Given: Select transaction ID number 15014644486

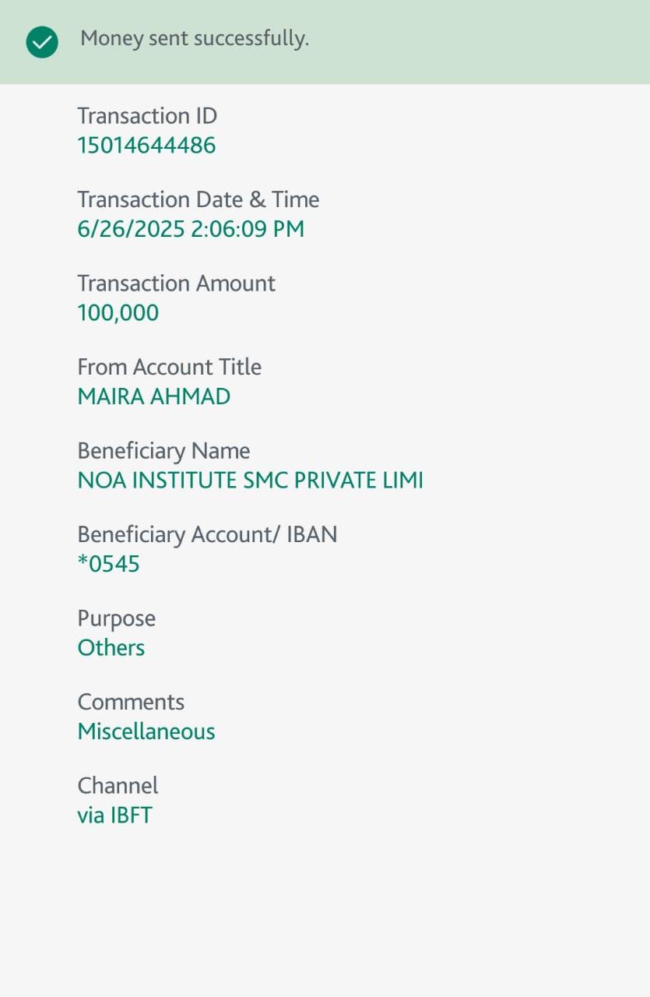Looking at the screenshot, I should (146, 146).
